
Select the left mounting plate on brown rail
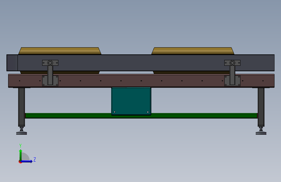click(x=50, y=81)
